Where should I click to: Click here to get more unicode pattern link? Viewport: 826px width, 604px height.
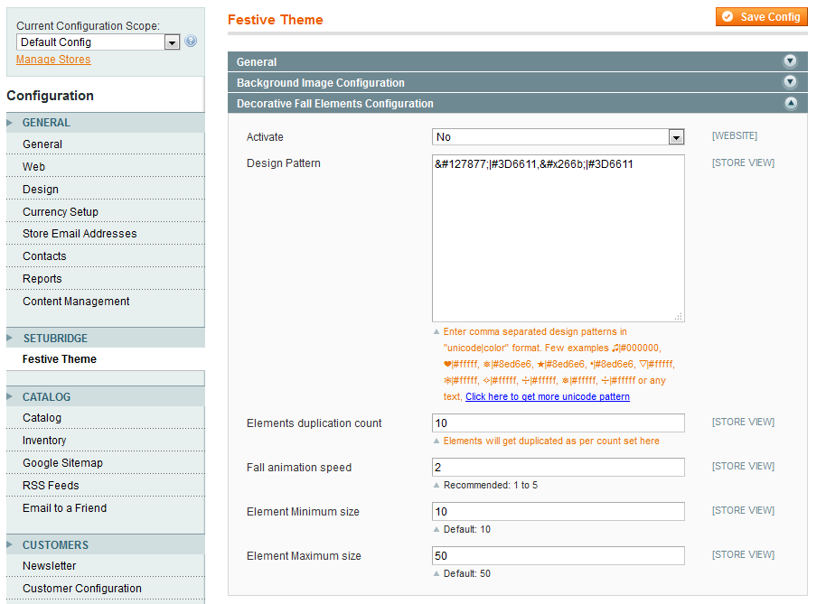click(547, 397)
